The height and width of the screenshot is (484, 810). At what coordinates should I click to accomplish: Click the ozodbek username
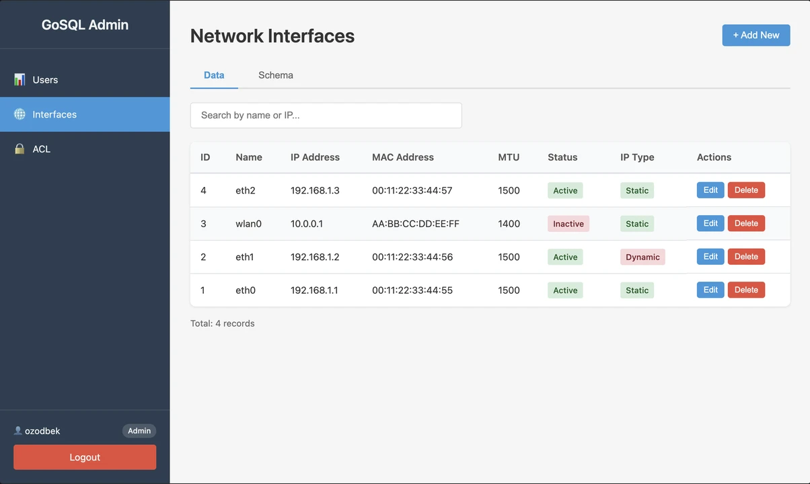click(x=42, y=431)
